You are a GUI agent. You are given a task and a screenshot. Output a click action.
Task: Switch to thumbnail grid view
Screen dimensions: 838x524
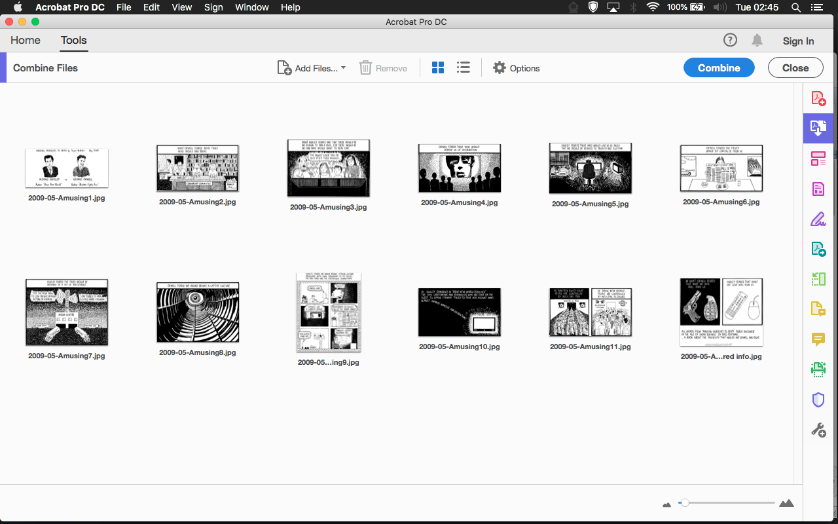coord(438,67)
